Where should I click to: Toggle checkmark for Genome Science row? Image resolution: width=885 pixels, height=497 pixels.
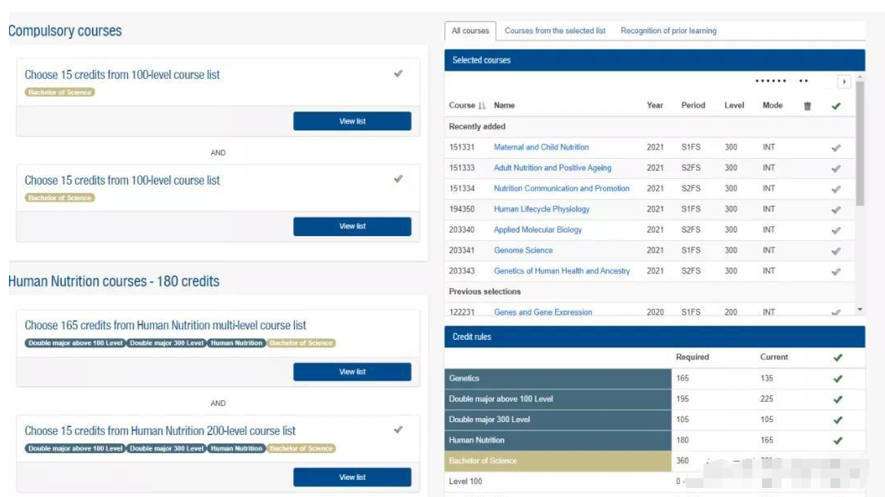pyautogui.click(x=836, y=251)
